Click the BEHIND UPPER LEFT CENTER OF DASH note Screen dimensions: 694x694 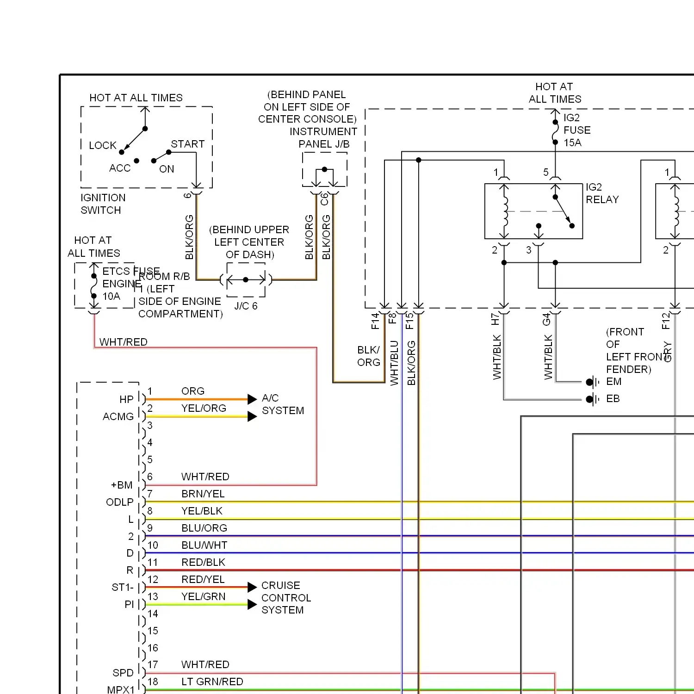[x=249, y=242]
